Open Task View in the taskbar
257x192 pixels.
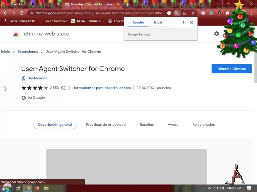pos(18,188)
